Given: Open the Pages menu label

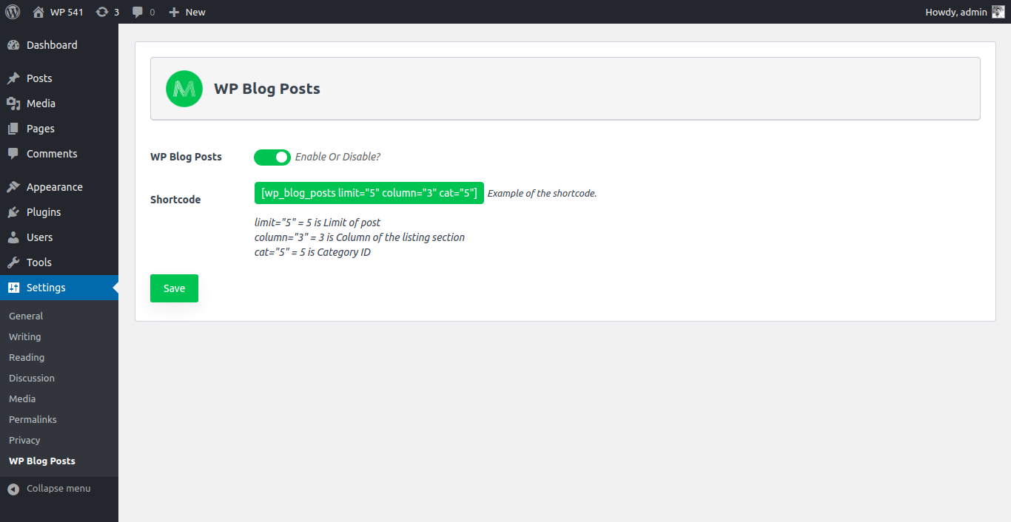Looking at the screenshot, I should [x=41, y=129].
